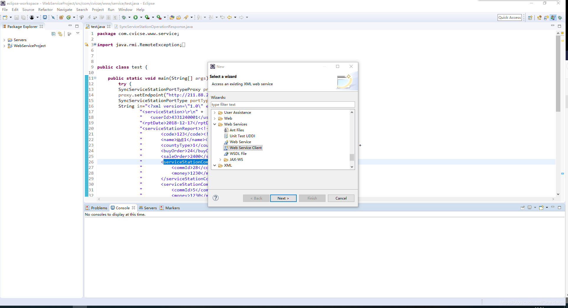Select the WSDL File wizard
This screenshot has width=568, height=308.
point(235,154)
